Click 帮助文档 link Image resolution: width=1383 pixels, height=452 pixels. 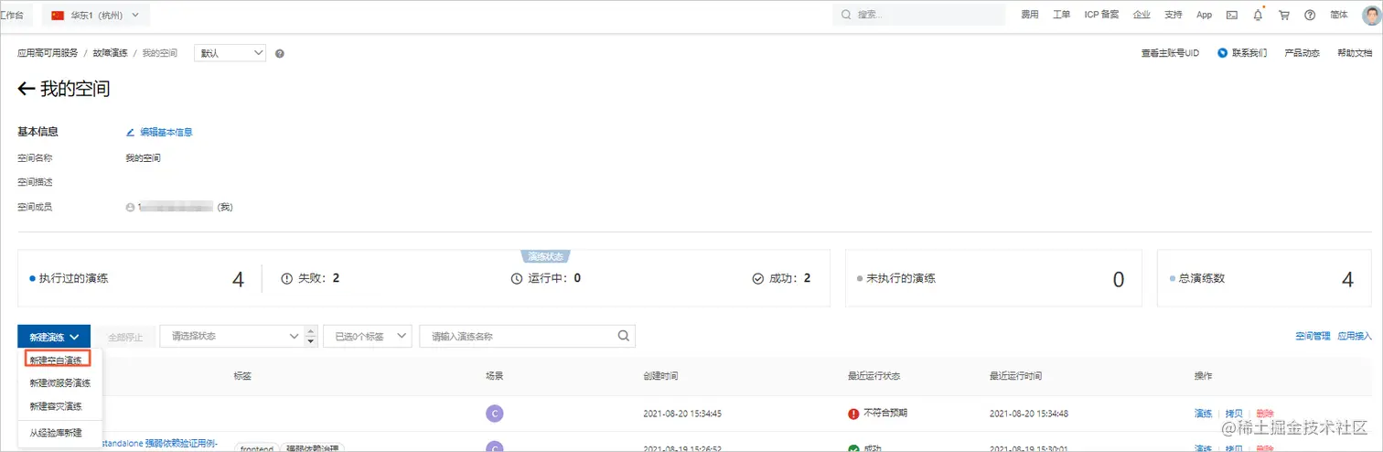(x=1355, y=53)
